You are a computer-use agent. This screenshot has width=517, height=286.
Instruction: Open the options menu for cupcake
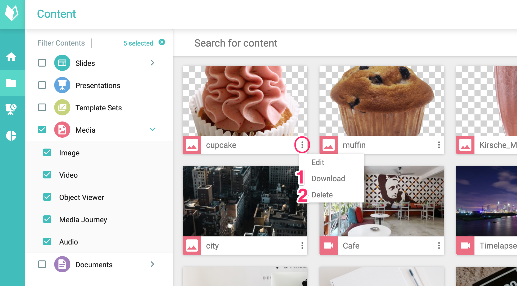[x=302, y=145]
